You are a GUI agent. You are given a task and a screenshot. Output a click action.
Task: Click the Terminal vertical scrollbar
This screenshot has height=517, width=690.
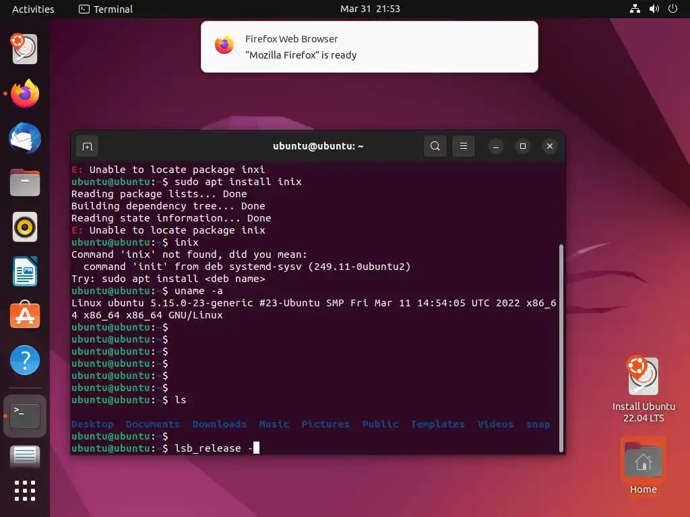tap(561, 348)
